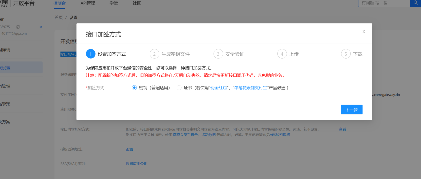Open the AES加密说明 link
421x179 pixels.
click(280, 135)
